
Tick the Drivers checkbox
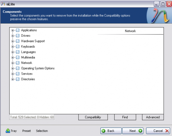[x=18, y=36]
